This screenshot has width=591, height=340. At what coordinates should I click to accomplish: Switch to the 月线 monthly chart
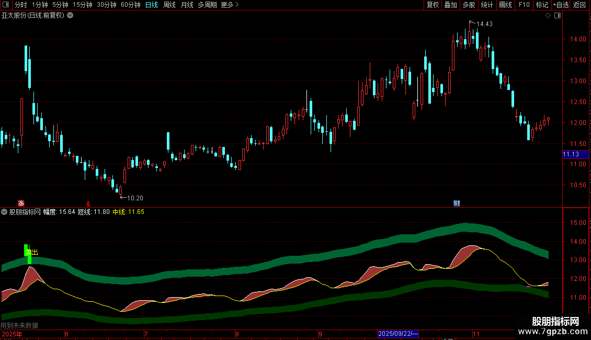[x=187, y=5]
